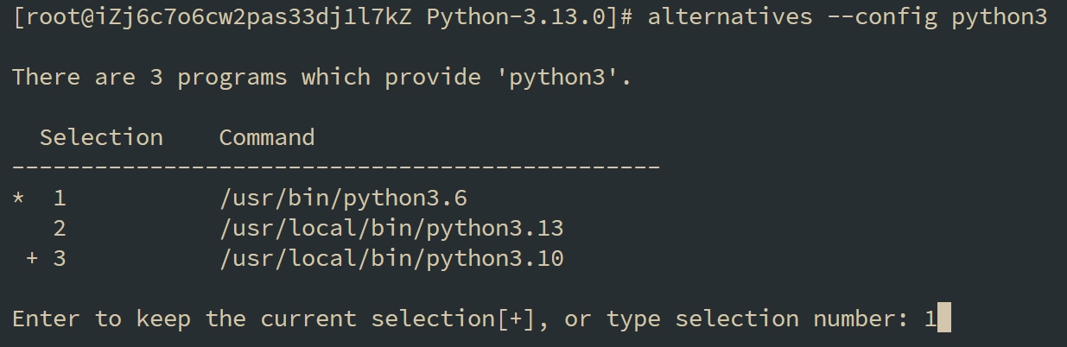Click selection number 3 in the list
Image resolution: width=1067 pixels, height=347 pixels.
coord(60,258)
